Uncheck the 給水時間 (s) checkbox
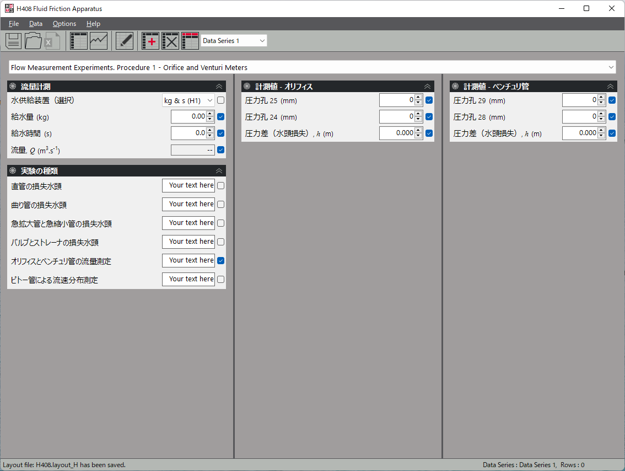The width and height of the screenshot is (625, 471). pos(221,133)
